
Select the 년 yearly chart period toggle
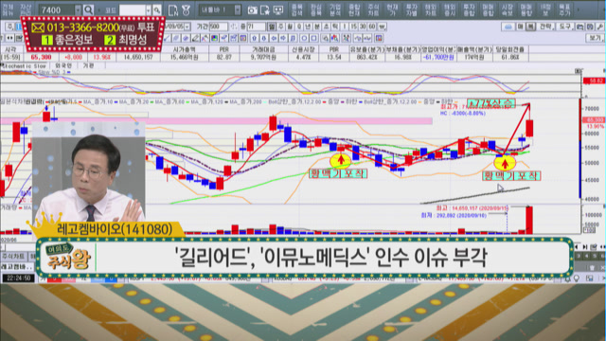pyautogui.click(x=308, y=27)
